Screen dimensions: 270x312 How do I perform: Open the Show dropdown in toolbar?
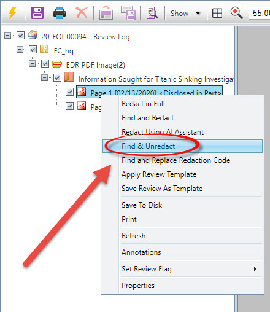[185, 14]
